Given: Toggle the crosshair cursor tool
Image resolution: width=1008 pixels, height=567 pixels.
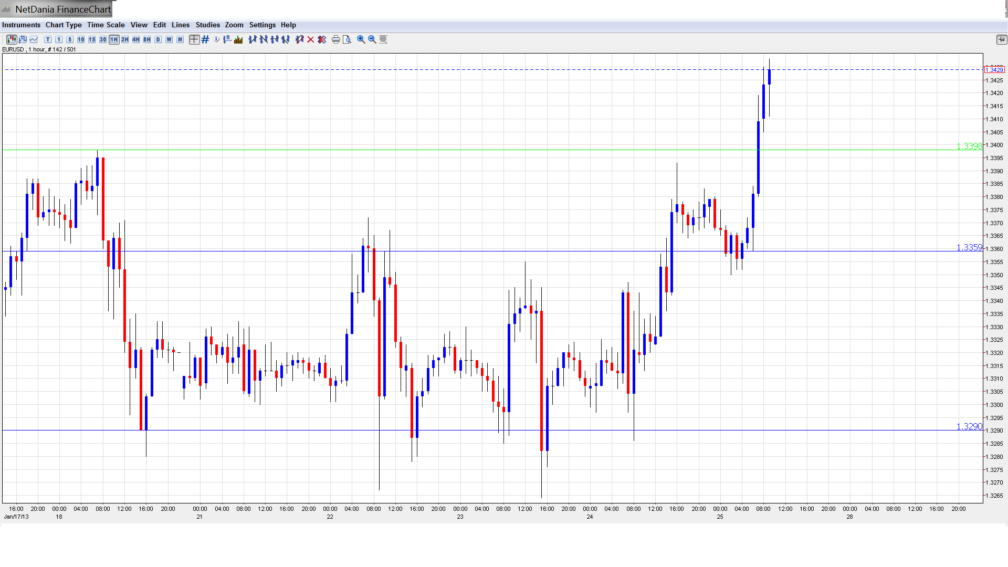Looking at the screenshot, I should coord(194,39).
